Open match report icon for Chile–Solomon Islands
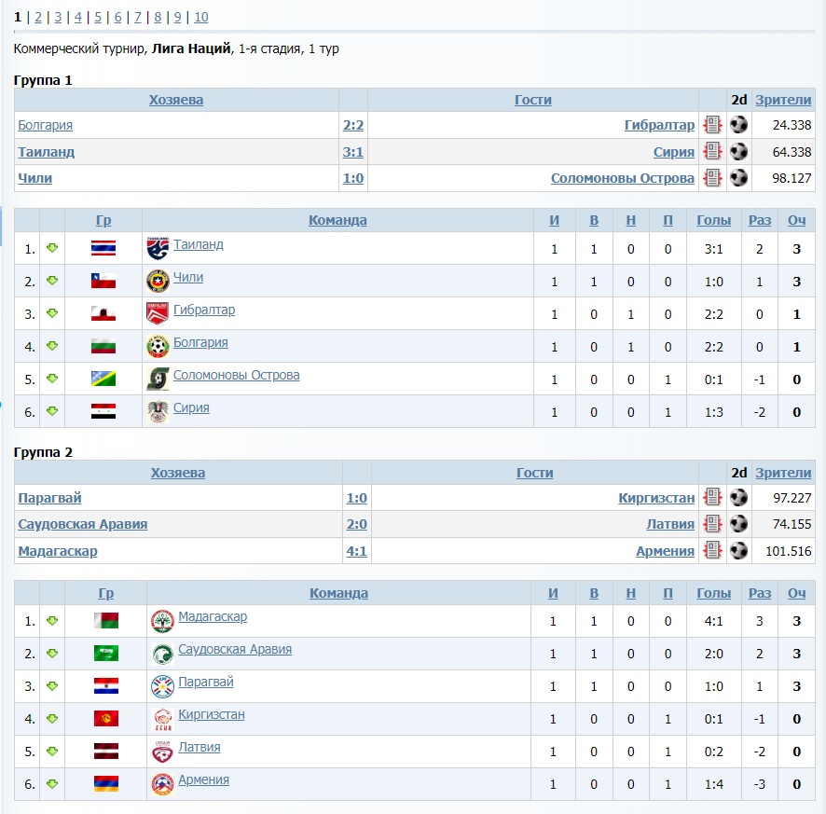The image size is (826, 814). point(712,177)
